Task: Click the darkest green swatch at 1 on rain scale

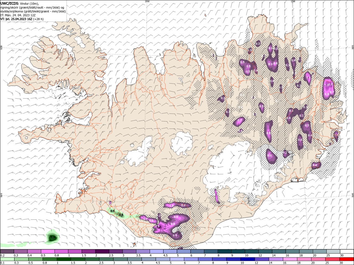Action: click(x=64, y=259)
